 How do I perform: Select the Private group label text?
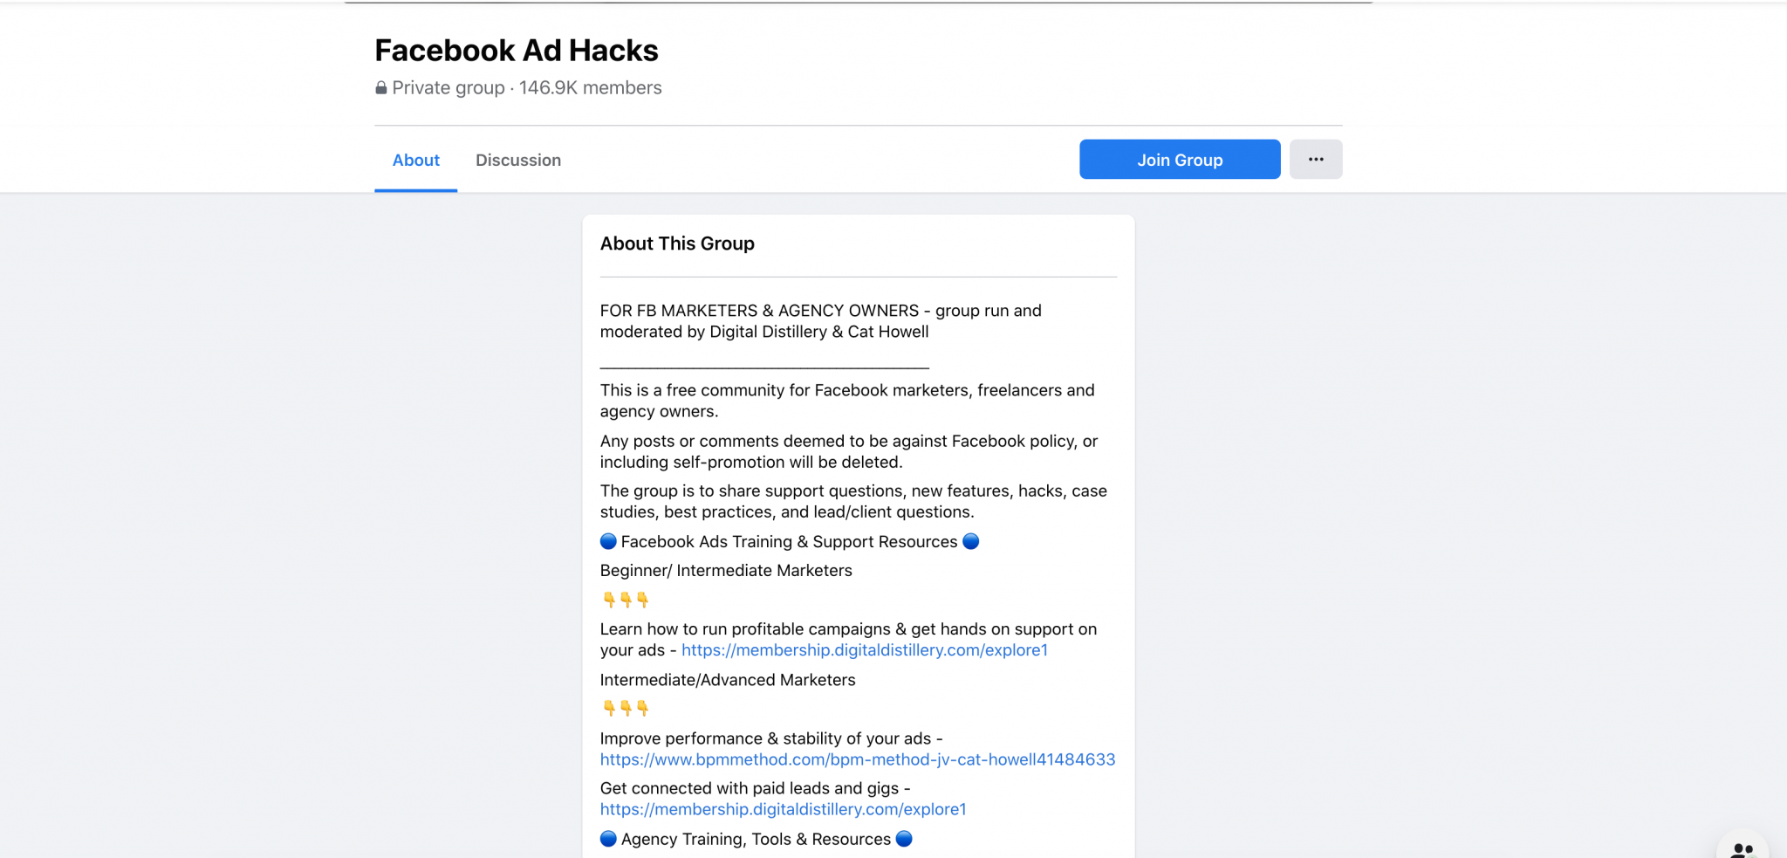(448, 87)
